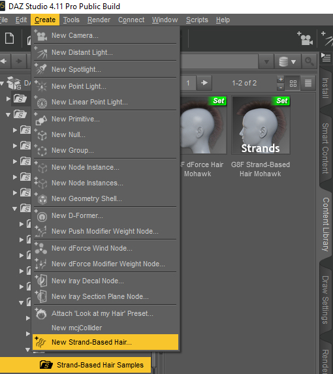
Task: Open the Edit menu
Action: (x=22, y=20)
